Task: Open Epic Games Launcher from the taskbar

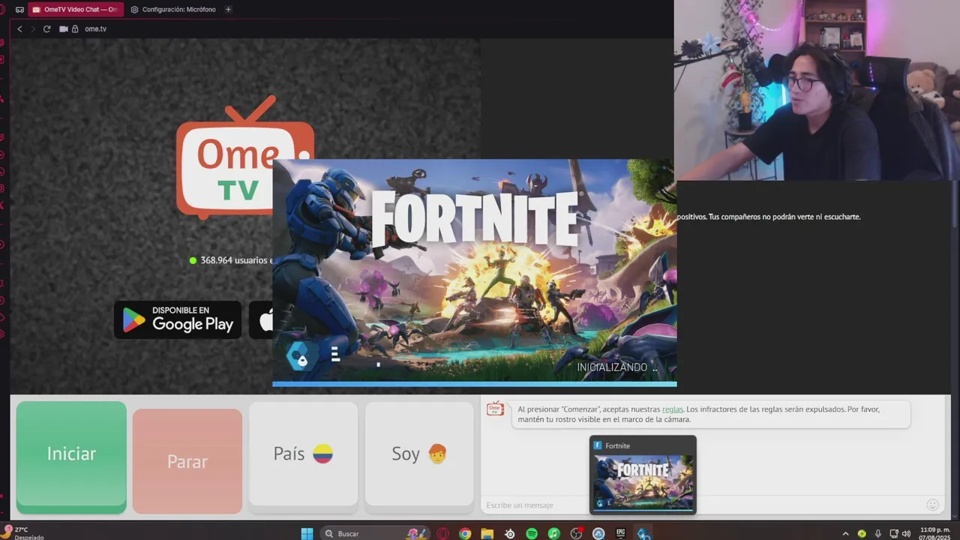Action: (x=620, y=533)
